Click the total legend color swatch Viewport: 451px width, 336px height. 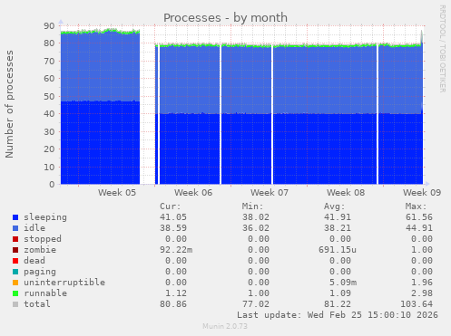click(x=15, y=304)
